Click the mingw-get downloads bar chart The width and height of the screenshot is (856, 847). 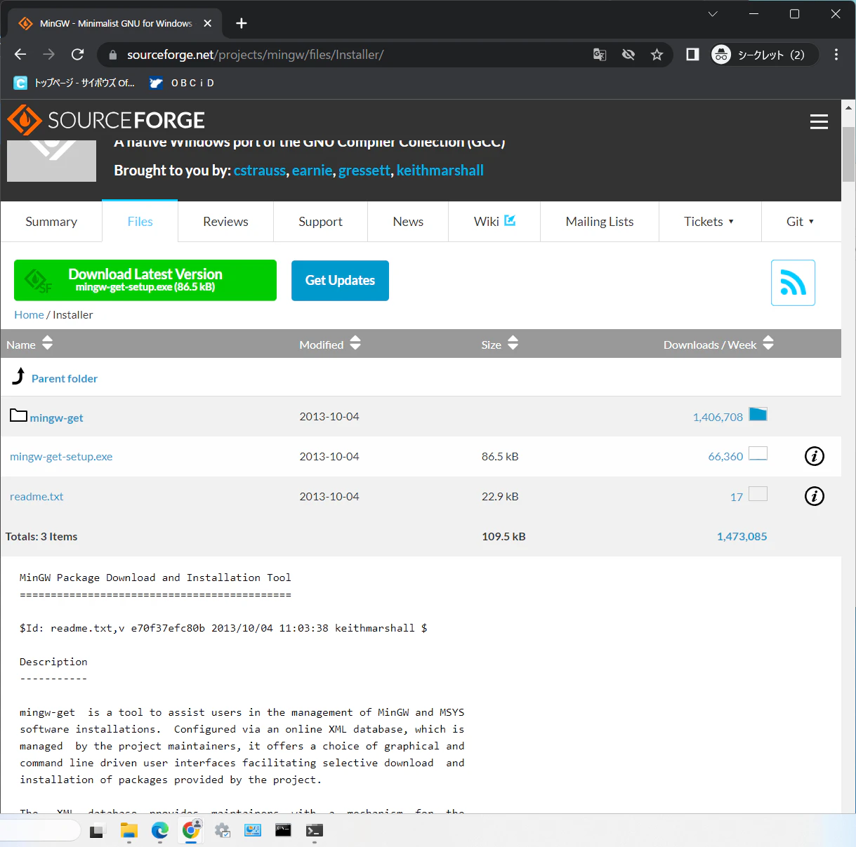(x=758, y=414)
